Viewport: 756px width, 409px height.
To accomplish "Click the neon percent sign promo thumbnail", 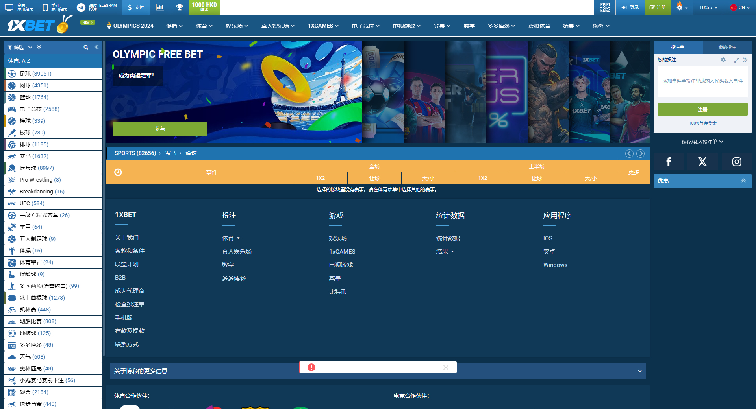I will [x=507, y=92].
